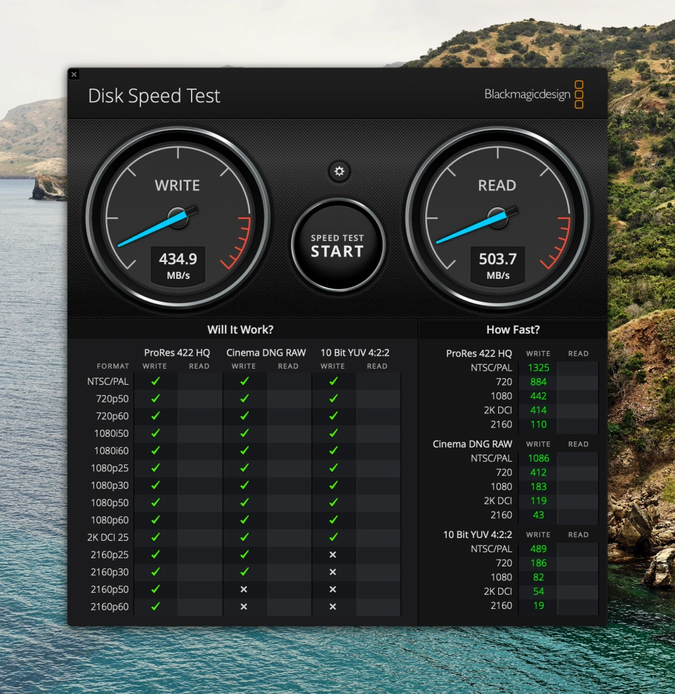
Task: Click 10 Bit YUV write checkmark for 1080p60
Action: click(x=333, y=520)
